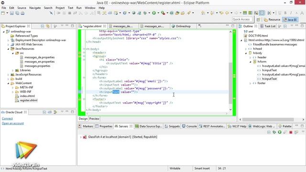Collapse the WebContent folder
This screenshot has width=306, height=172.
8,83
